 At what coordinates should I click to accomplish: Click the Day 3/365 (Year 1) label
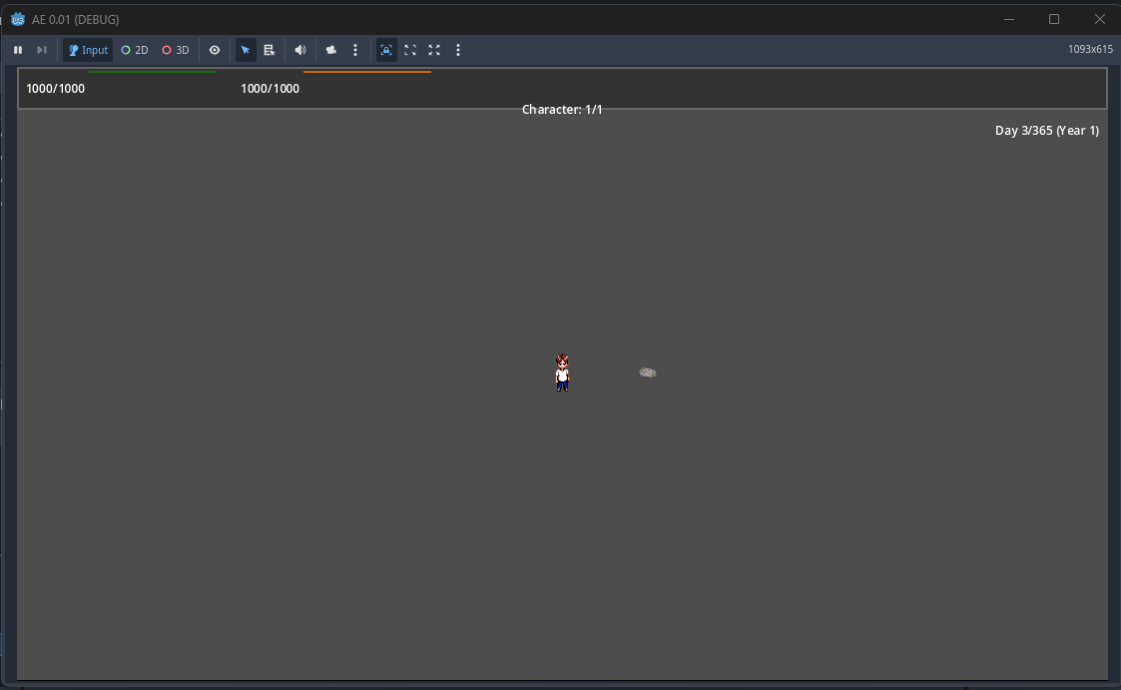point(1047,130)
